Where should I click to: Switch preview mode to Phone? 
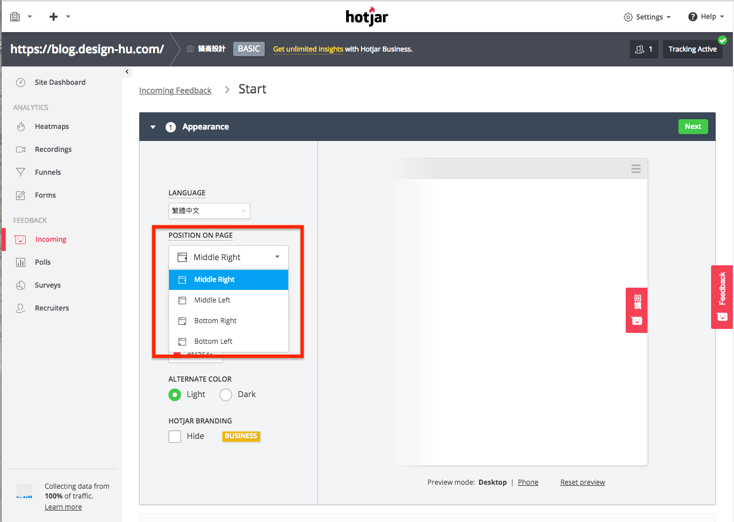[x=528, y=482]
